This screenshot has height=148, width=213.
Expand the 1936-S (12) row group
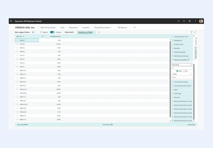click(17, 89)
